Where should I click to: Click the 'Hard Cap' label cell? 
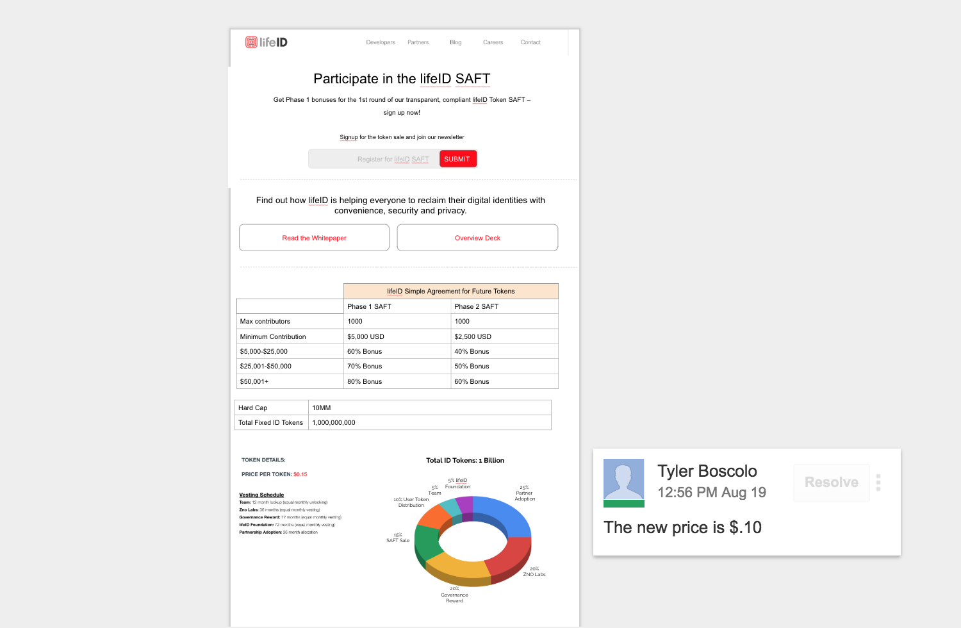[272, 408]
